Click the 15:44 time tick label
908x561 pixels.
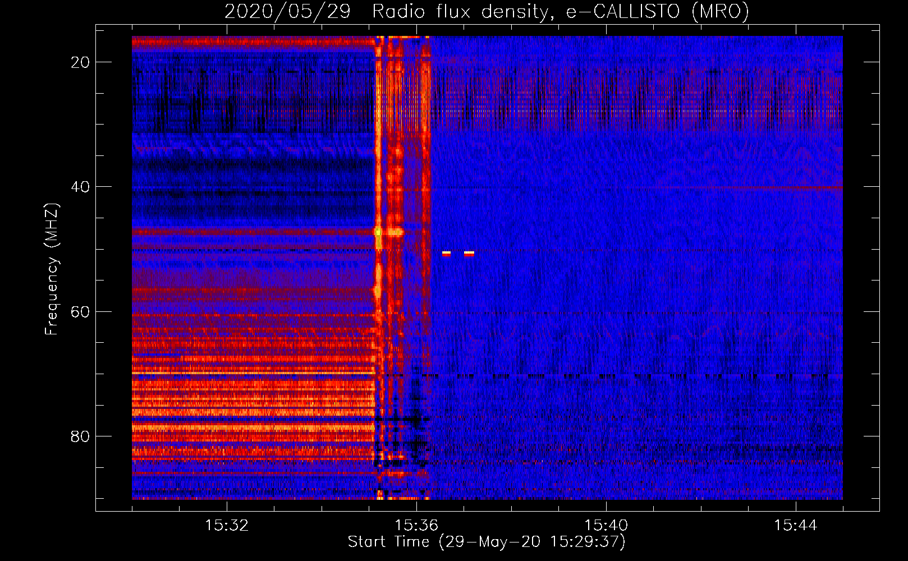(796, 526)
